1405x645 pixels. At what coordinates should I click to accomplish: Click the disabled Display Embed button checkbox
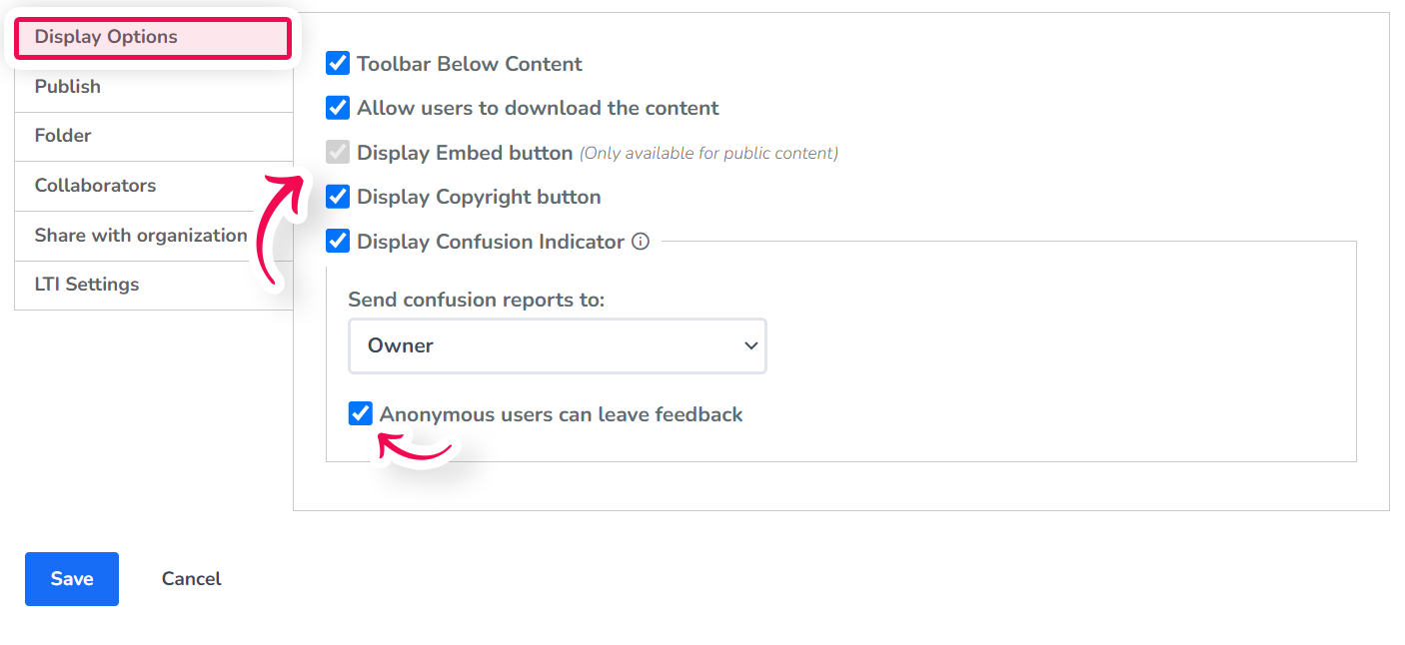point(337,152)
